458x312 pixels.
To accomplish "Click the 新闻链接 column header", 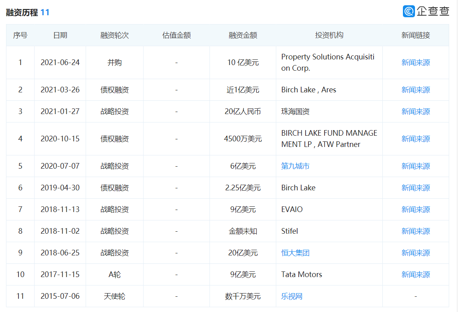I will (415, 35).
